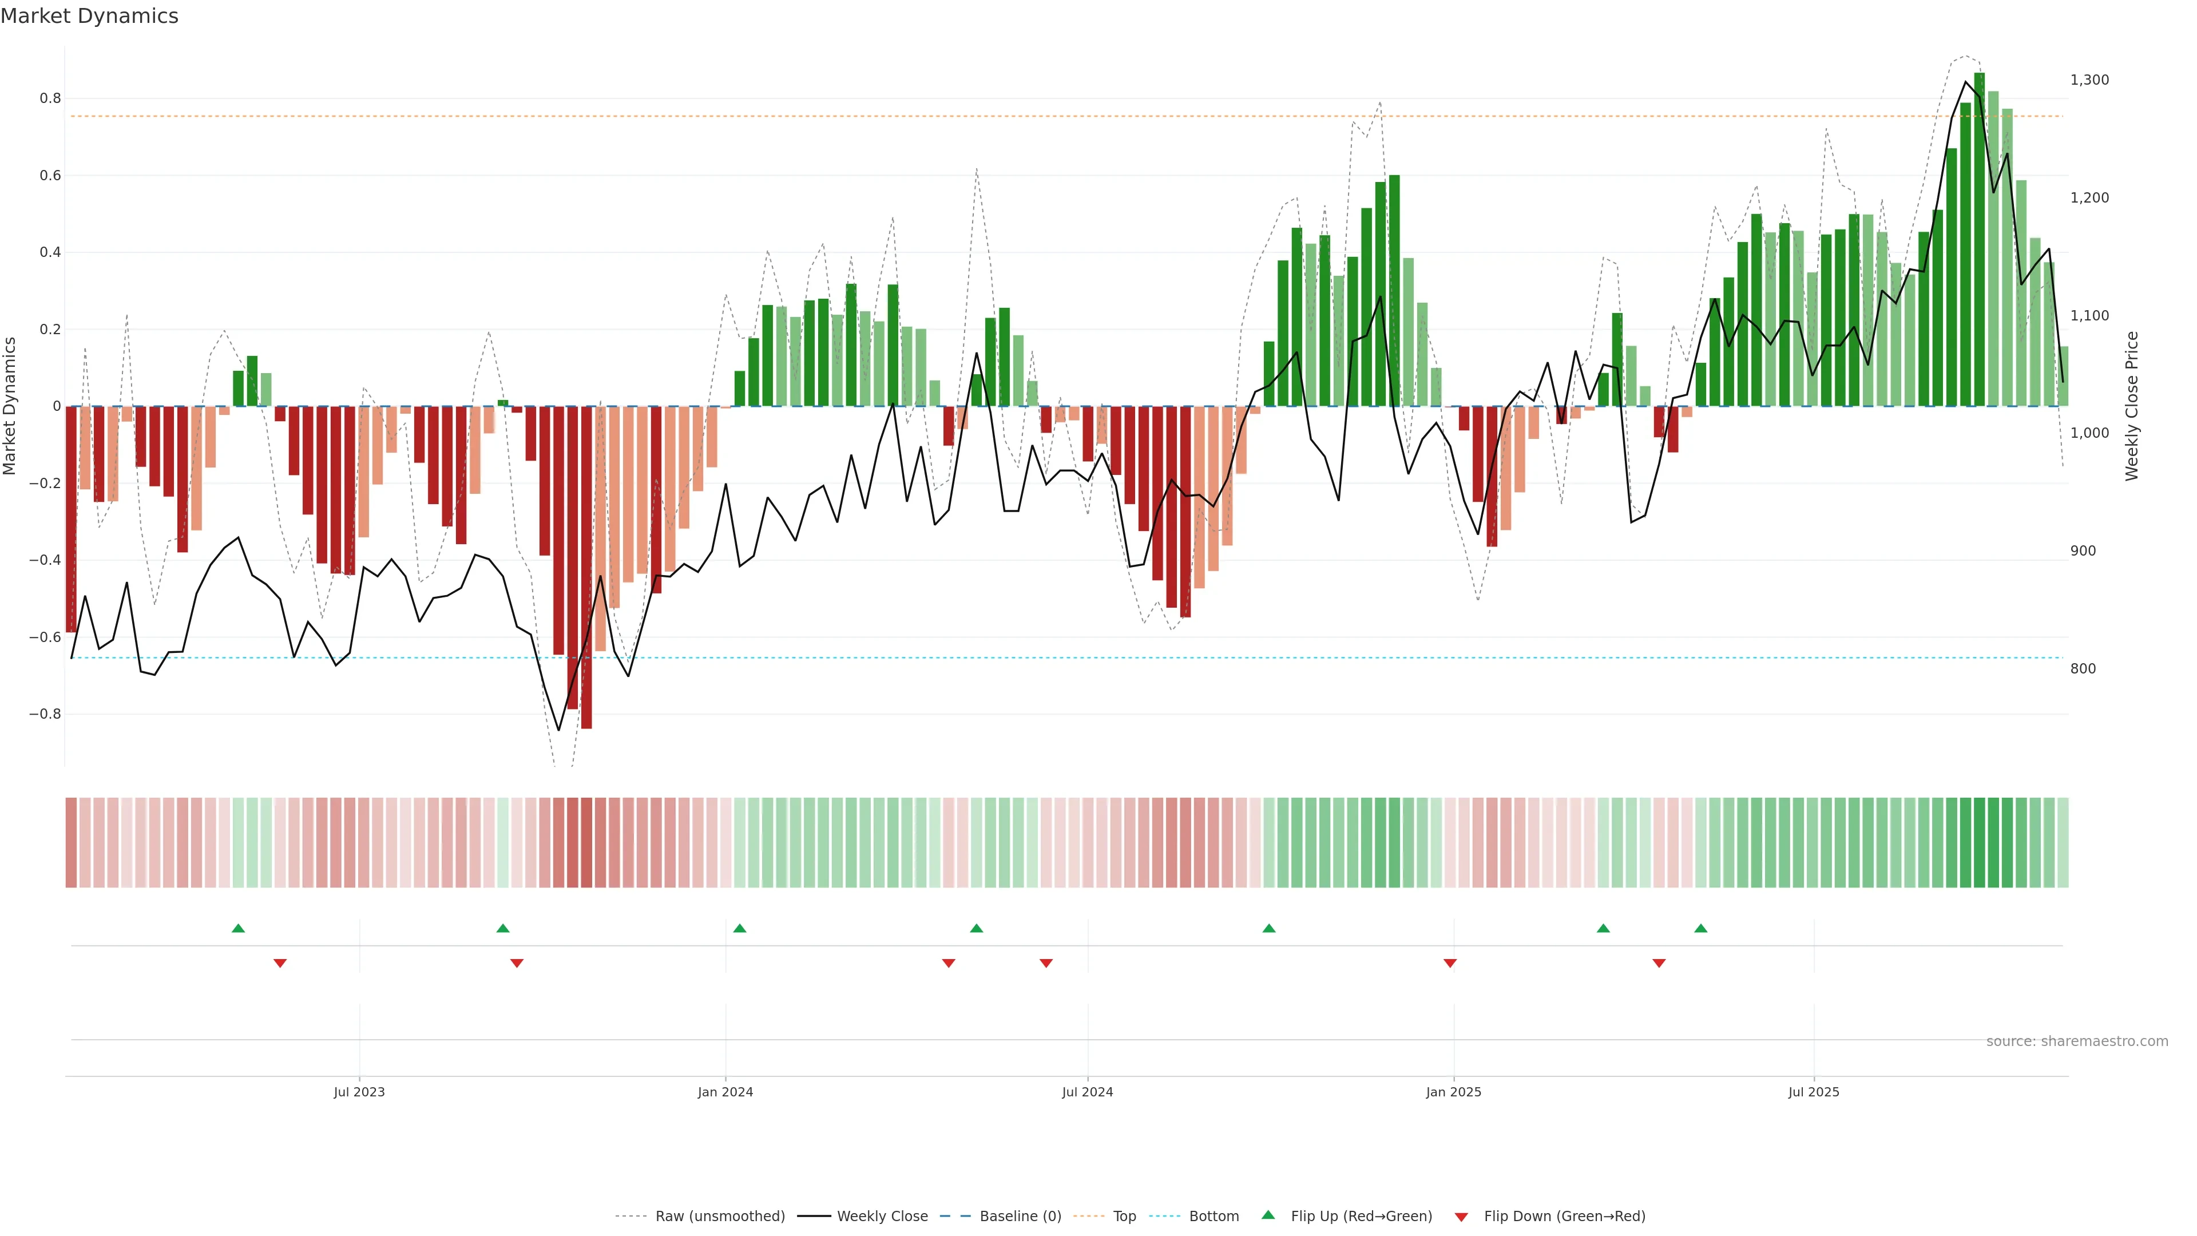
Task: Hide the Top threshold legend entry
Action: point(1124,1217)
